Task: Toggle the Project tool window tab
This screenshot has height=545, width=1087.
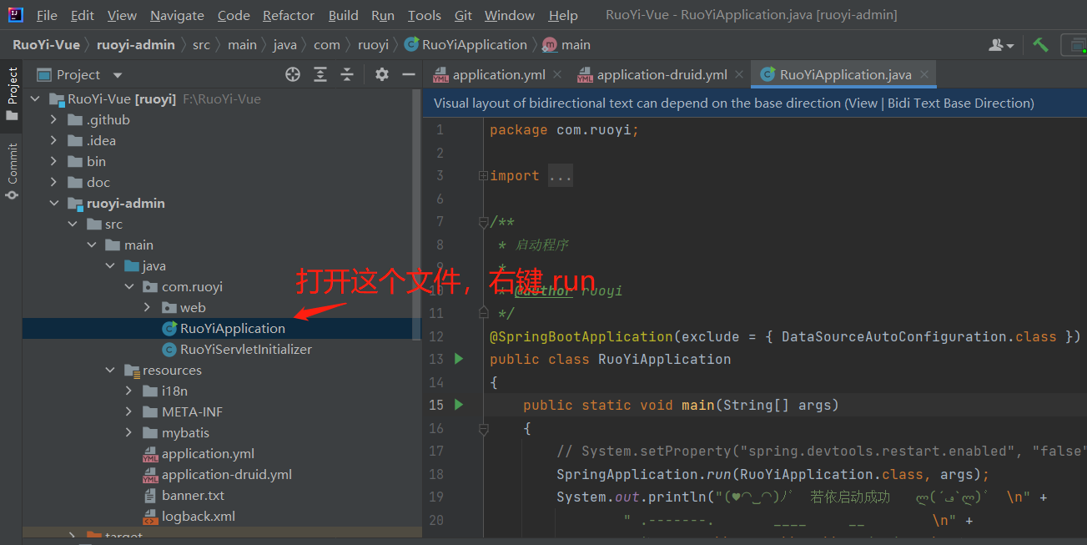Action: tap(12, 93)
